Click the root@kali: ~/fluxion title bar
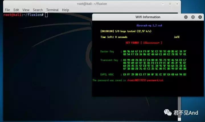The image size is (205, 122). (92, 4)
